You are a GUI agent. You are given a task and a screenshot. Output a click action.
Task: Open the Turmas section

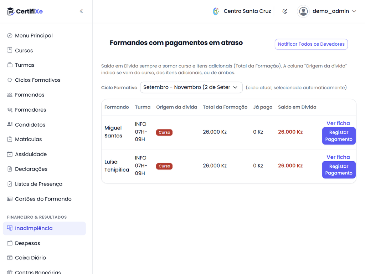point(44,65)
